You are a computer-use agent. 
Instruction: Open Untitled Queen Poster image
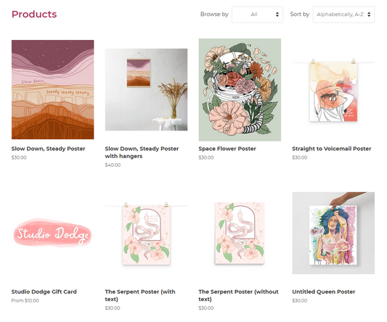point(333,233)
